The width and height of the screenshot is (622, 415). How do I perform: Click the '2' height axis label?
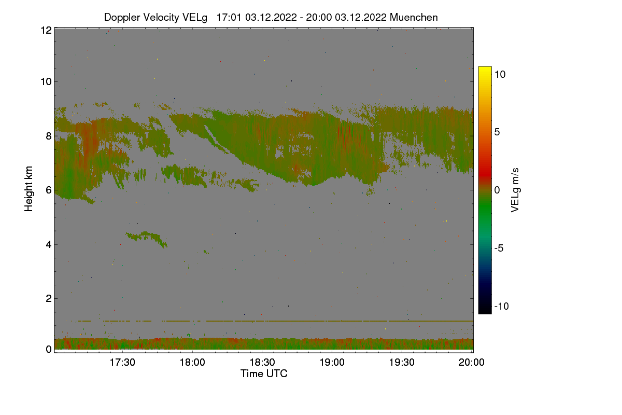point(48,298)
